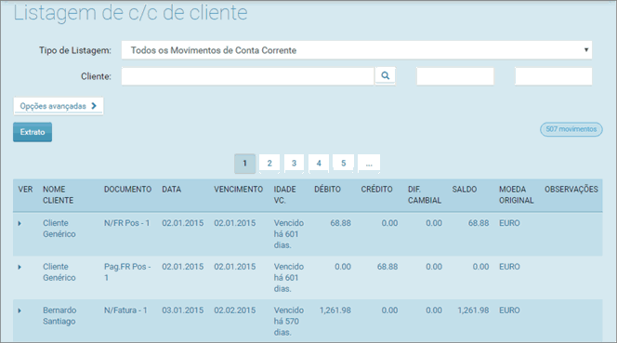Show more pages via the ellipsis button

pyautogui.click(x=369, y=163)
